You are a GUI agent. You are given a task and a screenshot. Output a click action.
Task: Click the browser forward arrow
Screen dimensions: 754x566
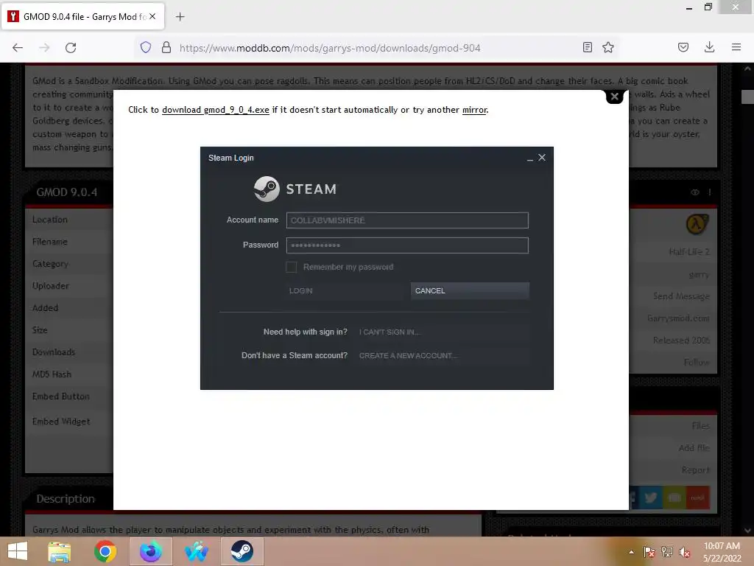pos(44,47)
